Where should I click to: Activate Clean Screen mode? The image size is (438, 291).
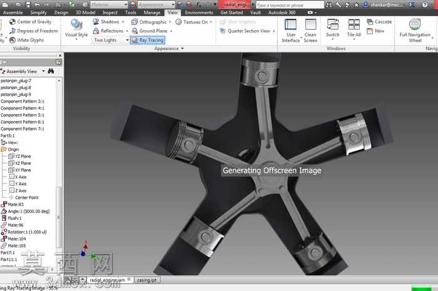click(x=310, y=31)
